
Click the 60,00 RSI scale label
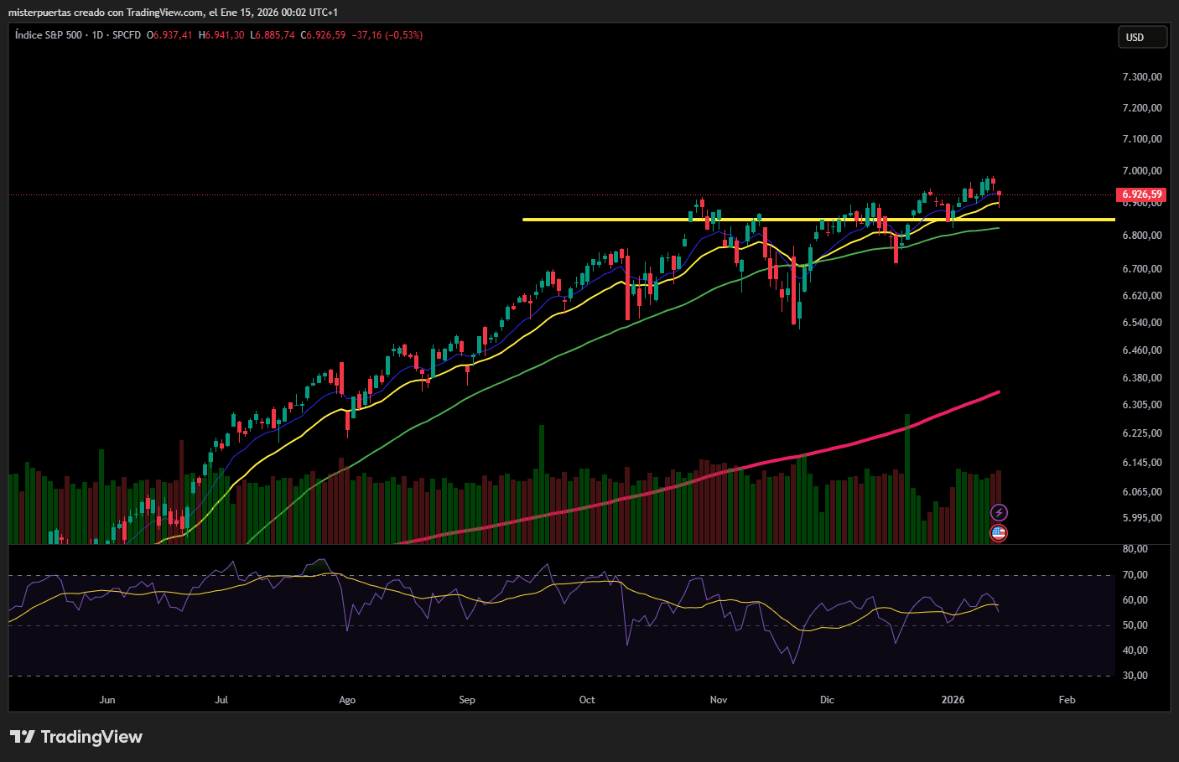coord(1135,600)
